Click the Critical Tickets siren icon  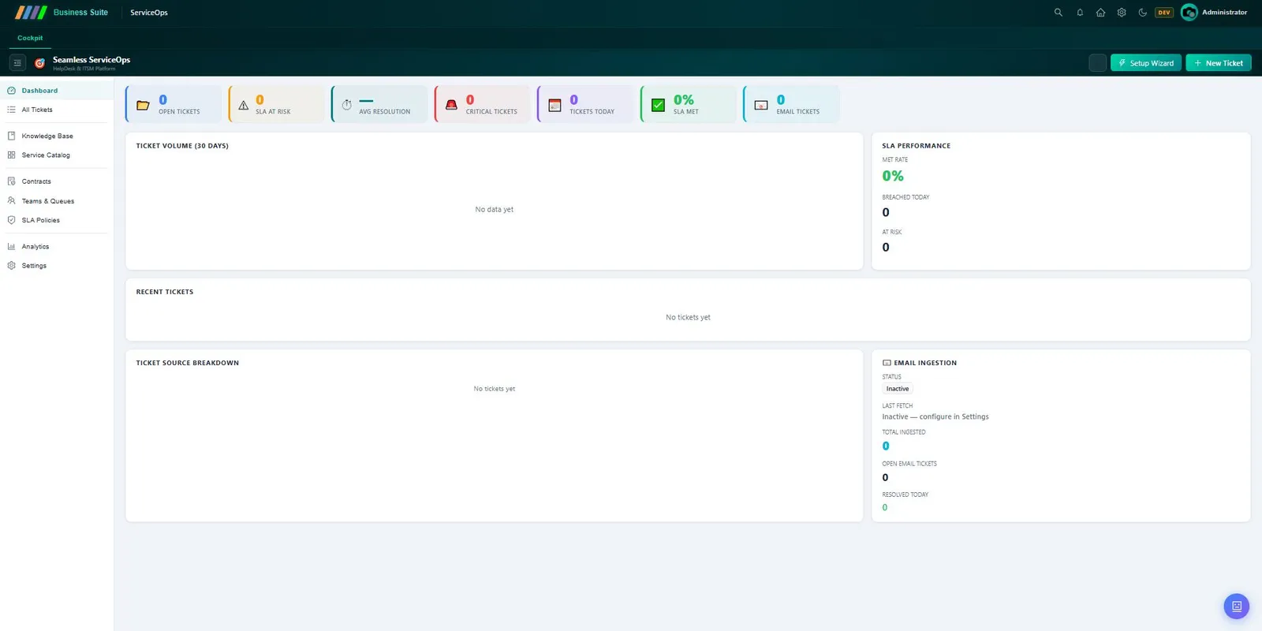[451, 105]
